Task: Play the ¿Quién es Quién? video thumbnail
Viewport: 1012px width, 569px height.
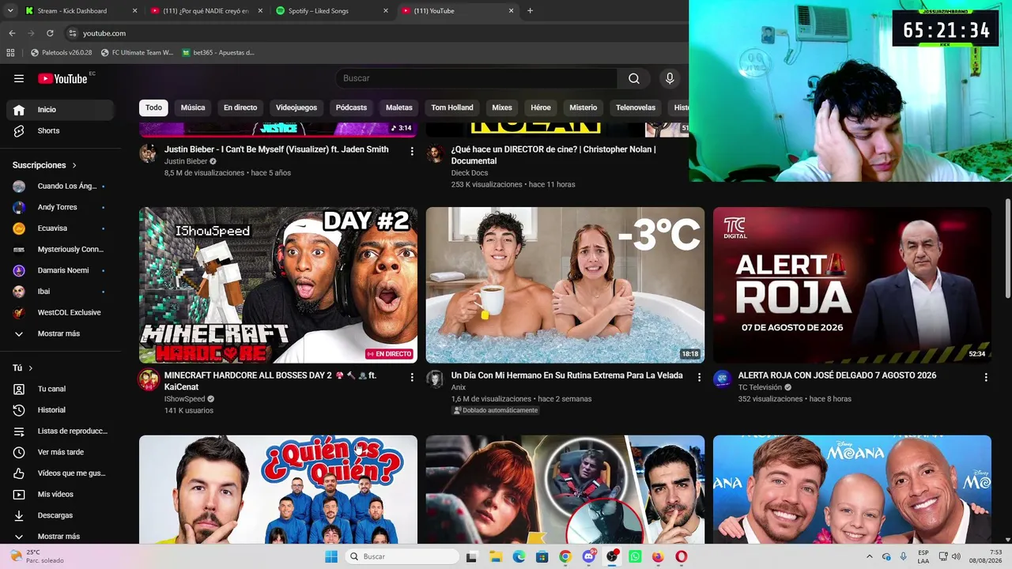Action: (x=278, y=489)
